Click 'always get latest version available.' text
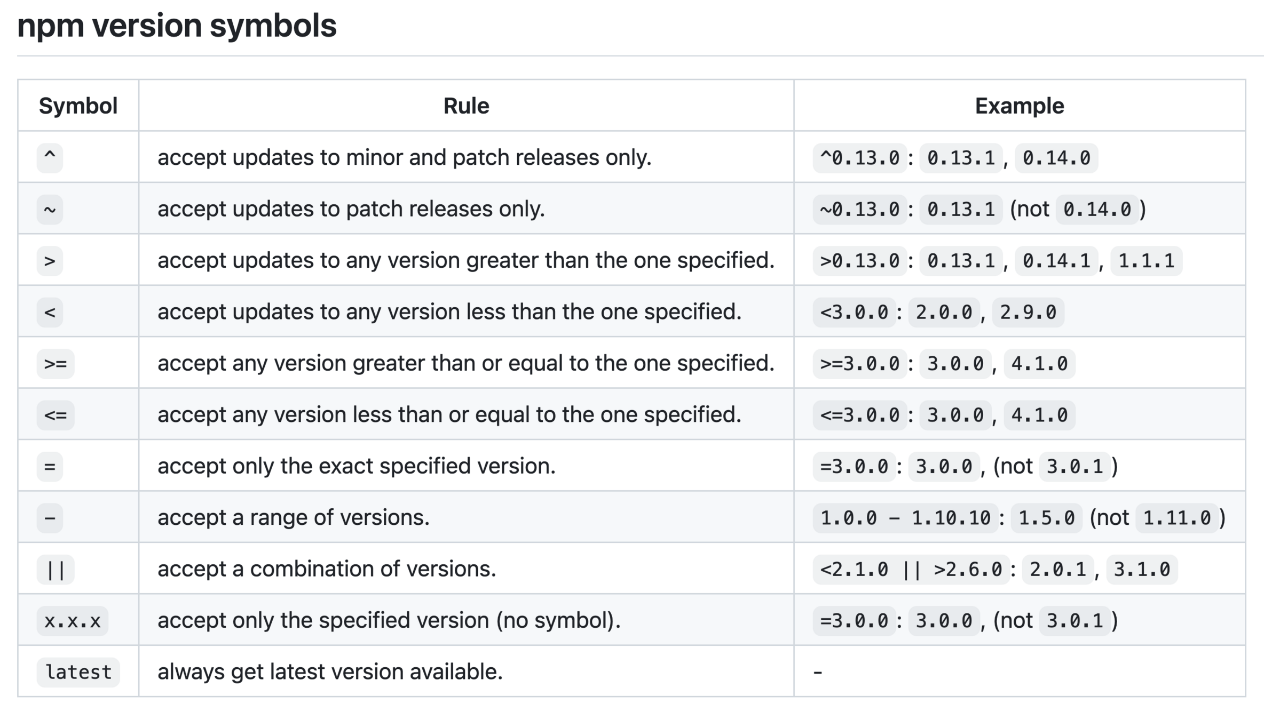The height and width of the screenshot is (720, 1264). coord(330,671)
